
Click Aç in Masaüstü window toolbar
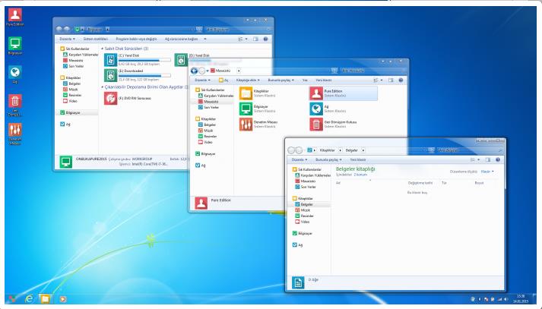tap(223, 80)
